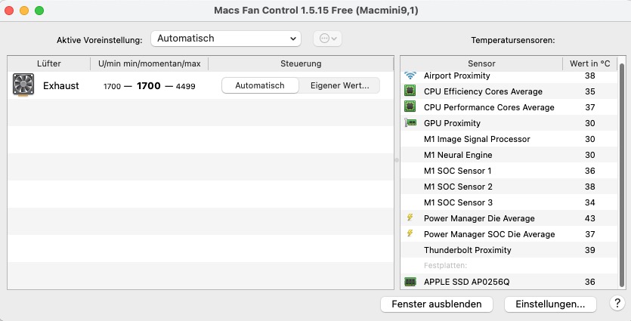The image size is (631, 321).
Task: Click the Aktive Voreinstellung label
Action: [x=100, y=40]
